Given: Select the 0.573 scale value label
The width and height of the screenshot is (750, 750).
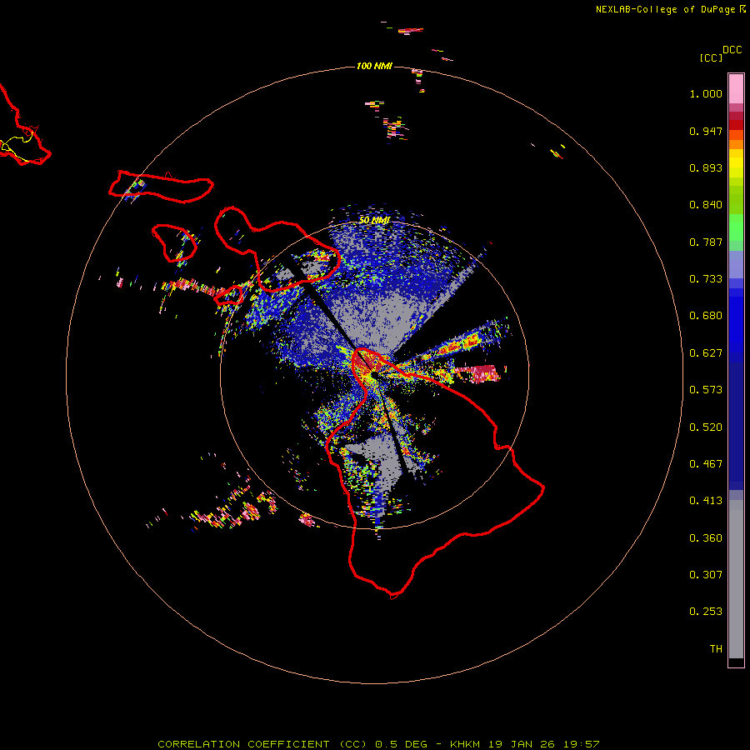Looking at the screenshot, I should pyautogui.click(x=706, y=390).
